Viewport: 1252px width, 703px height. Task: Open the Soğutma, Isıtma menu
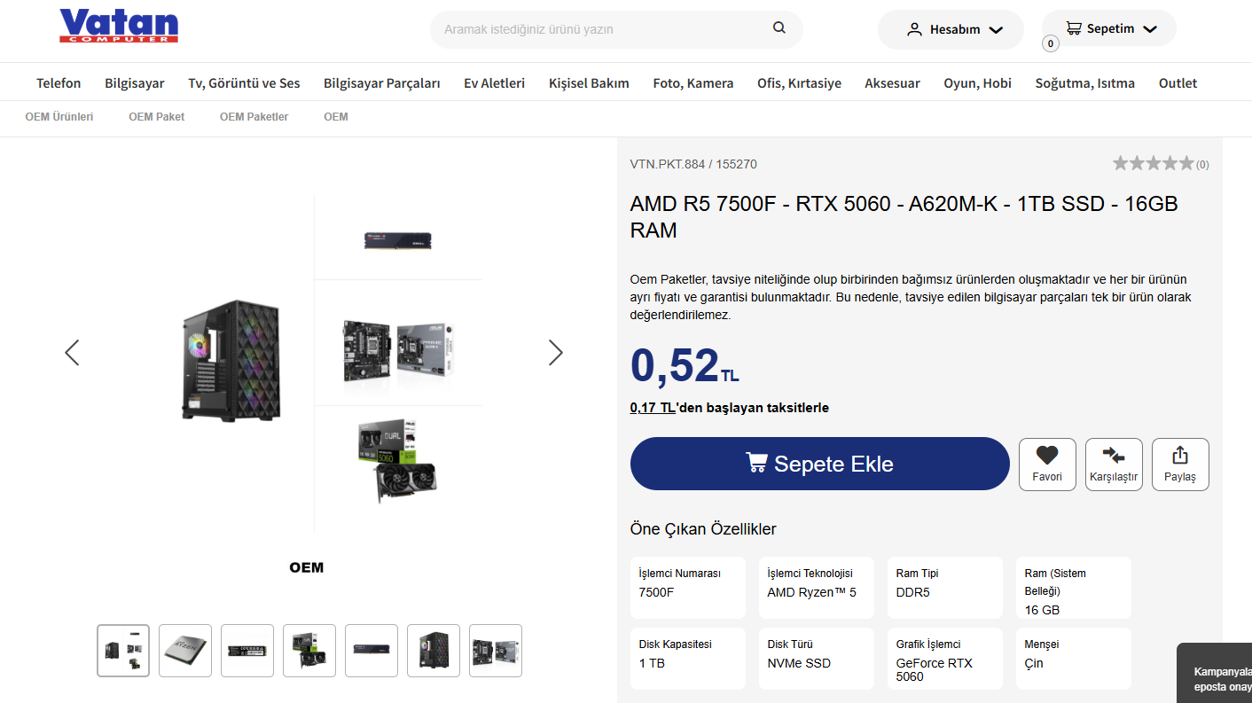coord(1085,83)
